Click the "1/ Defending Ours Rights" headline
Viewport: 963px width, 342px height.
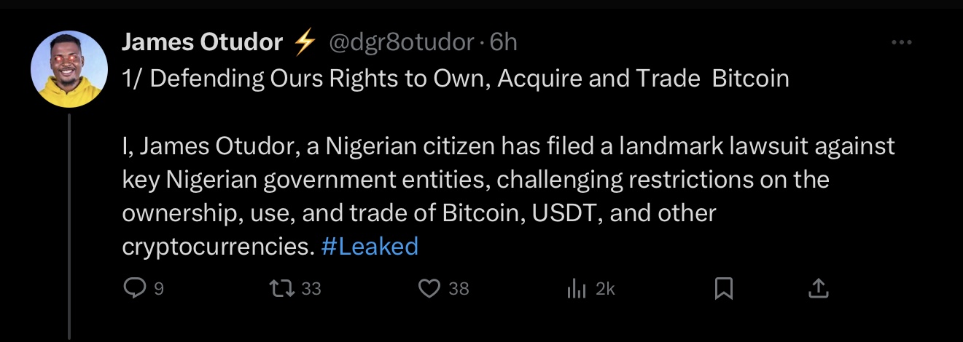pos(456,79)
